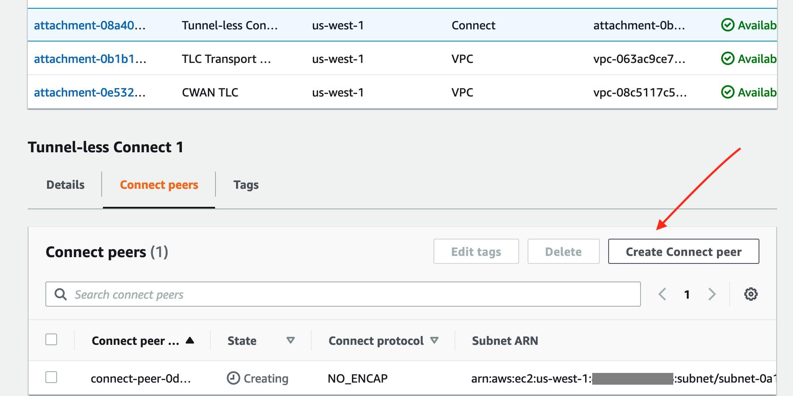
Task: Click the TLC Transport name cell
Action: [x=226, y=59]
